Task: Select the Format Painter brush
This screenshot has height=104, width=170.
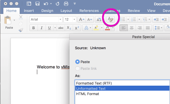Action: [x=21, y=30]
